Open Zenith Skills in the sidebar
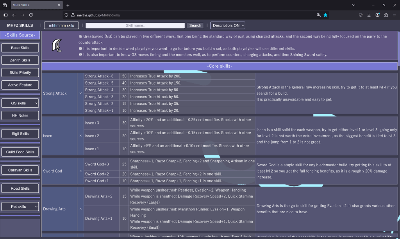Screen dimensions: 400x239 [x=20, y=60]
